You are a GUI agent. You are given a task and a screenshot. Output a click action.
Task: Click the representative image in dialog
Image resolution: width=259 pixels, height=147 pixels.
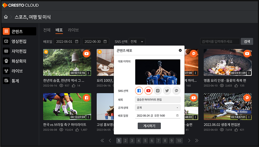158,72
